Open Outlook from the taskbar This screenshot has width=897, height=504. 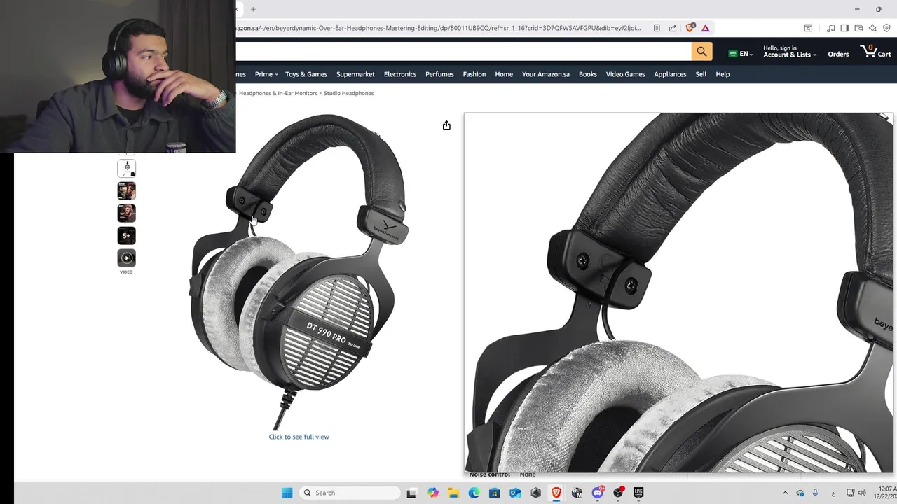pyautogui.click(x=515, y=493)
